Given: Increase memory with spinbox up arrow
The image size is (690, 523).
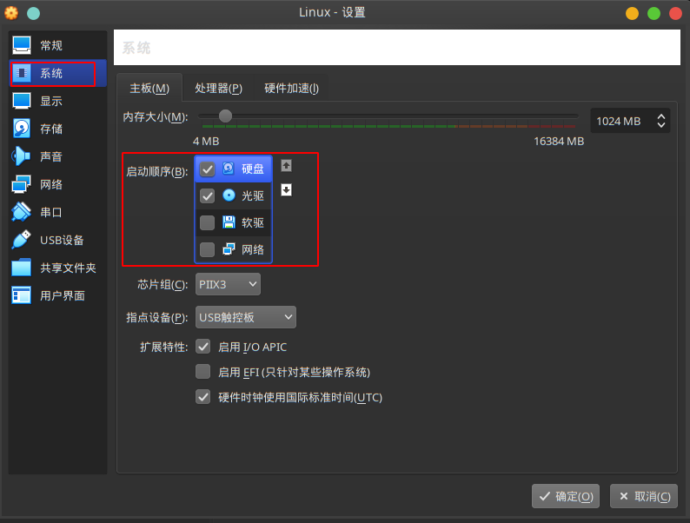Looking at the screenshot, I should tap(661, 116).
